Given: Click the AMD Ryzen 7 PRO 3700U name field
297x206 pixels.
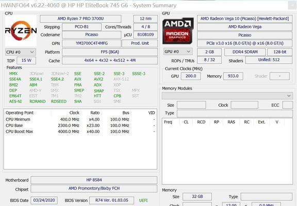Looking at the screenshot, I should 80,19.
